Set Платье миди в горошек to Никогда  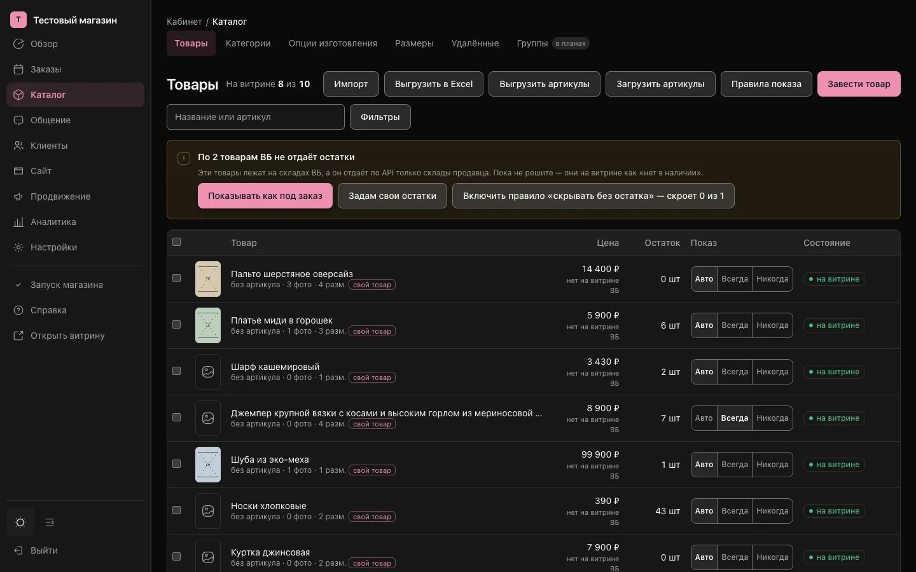pyautogui.click(x=772, y=325)
